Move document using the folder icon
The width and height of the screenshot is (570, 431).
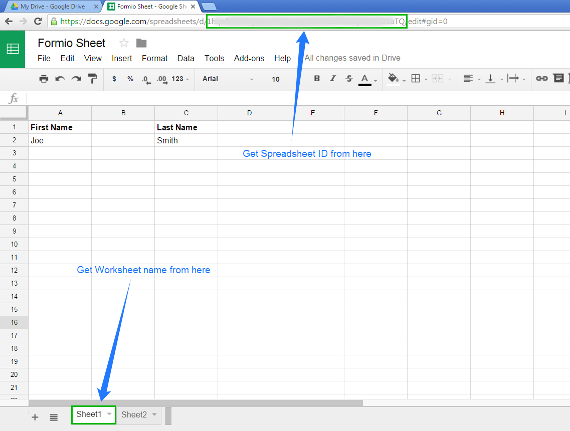click(141, 43)
